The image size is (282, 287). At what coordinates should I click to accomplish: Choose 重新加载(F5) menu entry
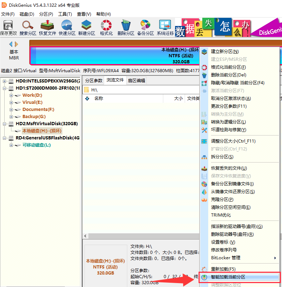(240, 269)
